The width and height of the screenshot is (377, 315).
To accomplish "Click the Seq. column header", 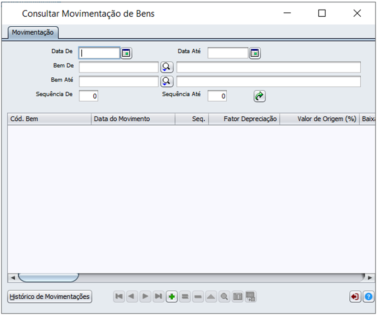I will pos(192,119).
